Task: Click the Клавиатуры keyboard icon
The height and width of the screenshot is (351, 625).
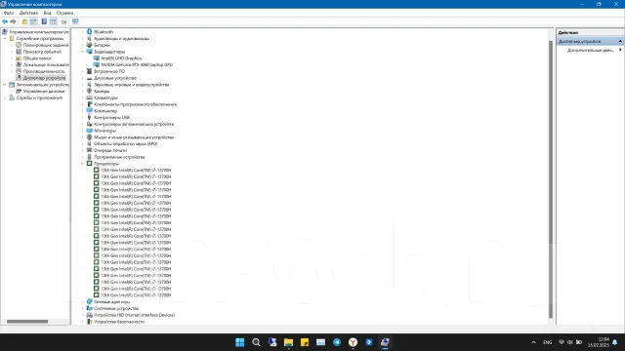Action: tap(89, 97)
